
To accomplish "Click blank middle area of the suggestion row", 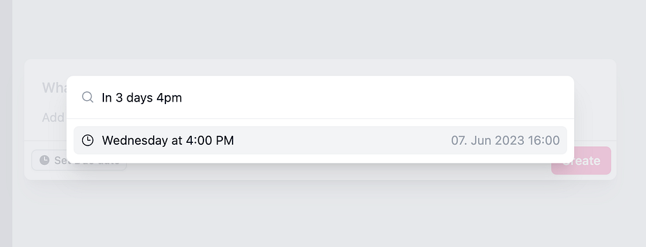I will click(x=342, y=140).
